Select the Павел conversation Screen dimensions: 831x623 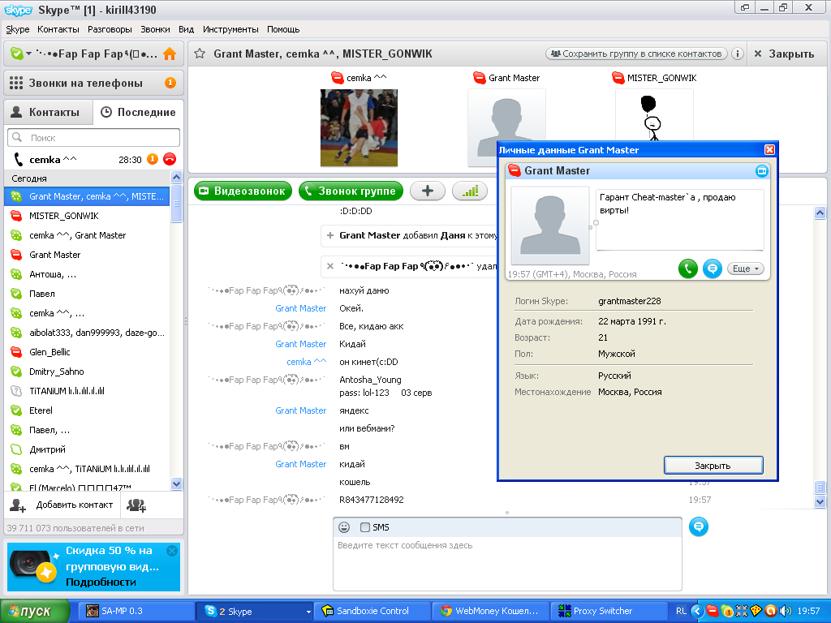coord(87,294)
